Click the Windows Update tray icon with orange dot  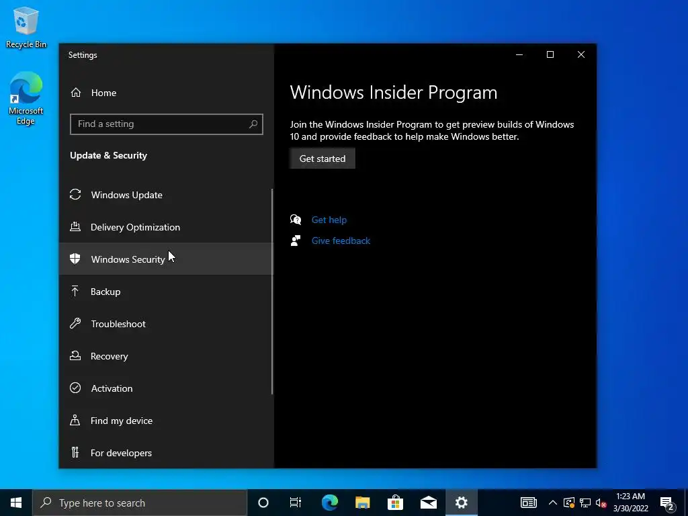click(x=569, y=503)
